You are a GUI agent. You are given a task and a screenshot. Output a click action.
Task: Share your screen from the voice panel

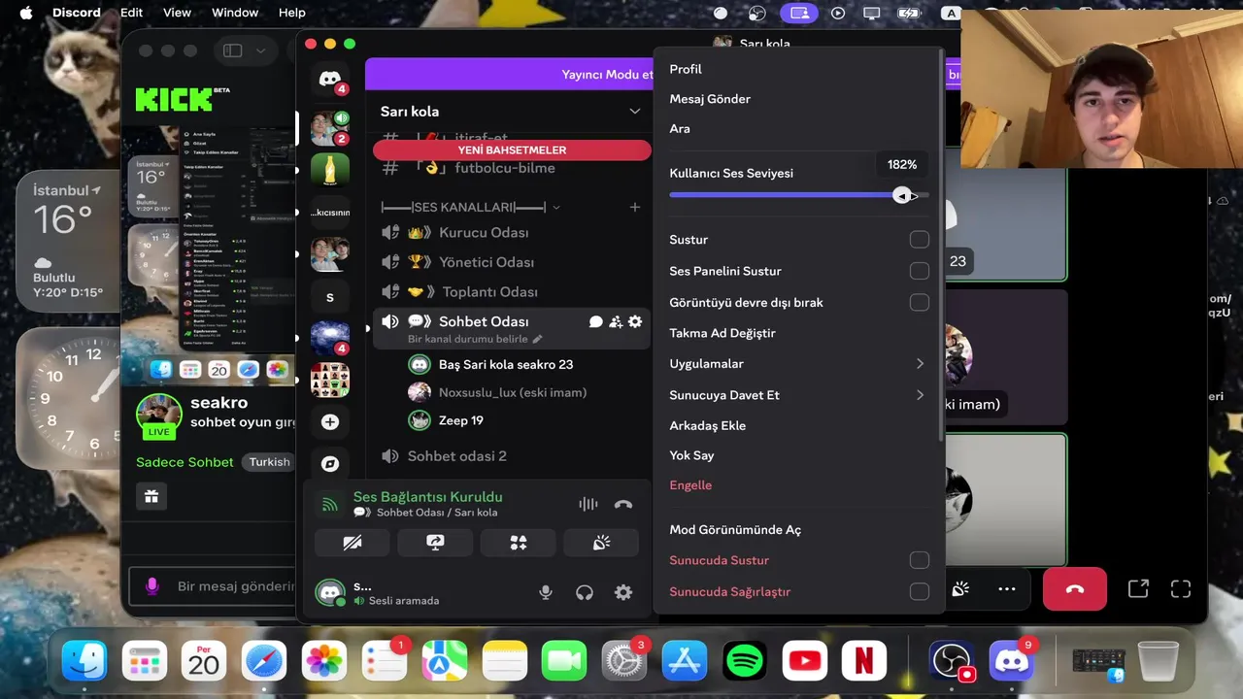(x=435, y=543)
